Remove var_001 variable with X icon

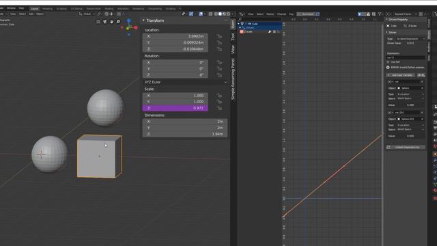pyautogui.click(x=423, y=113)
